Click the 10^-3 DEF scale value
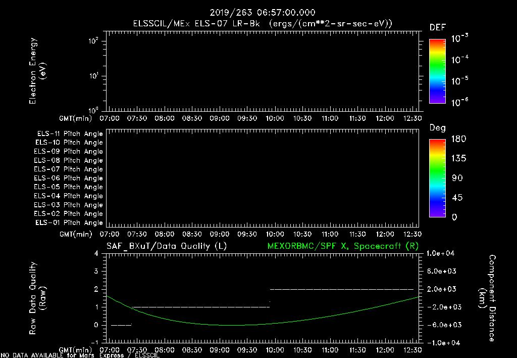The image size is (517, 358). pyautogui.click(x=459, y=38)
